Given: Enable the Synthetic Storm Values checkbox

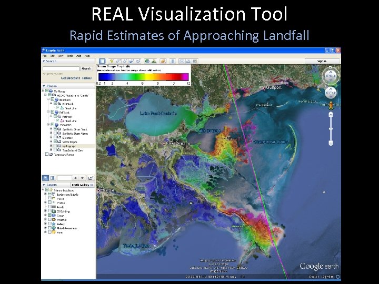Looking at the screenshot, I should coord(55,133).
